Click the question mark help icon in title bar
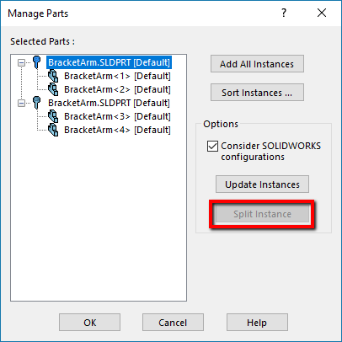Viewport: 342px width, 342px height. [284, 13]
